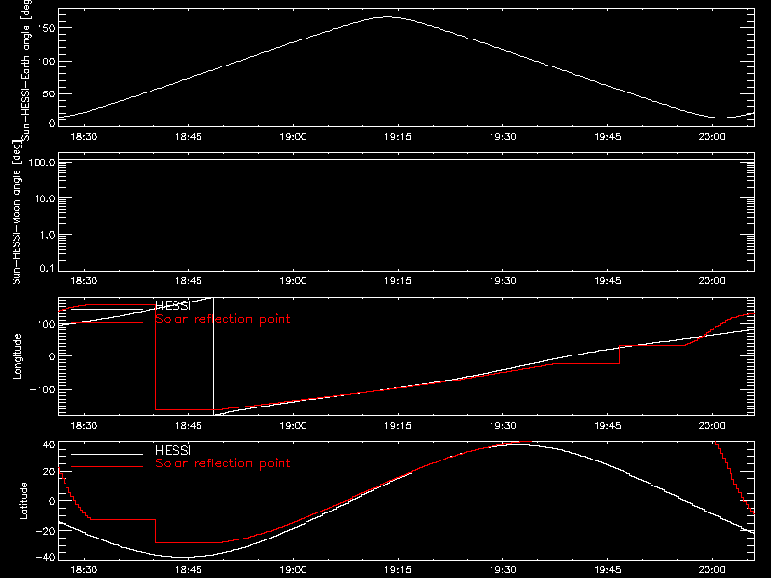
Task: Select 100 tick label in Earth angle plot
Action: pyautogui.click(x=46, y=62)
